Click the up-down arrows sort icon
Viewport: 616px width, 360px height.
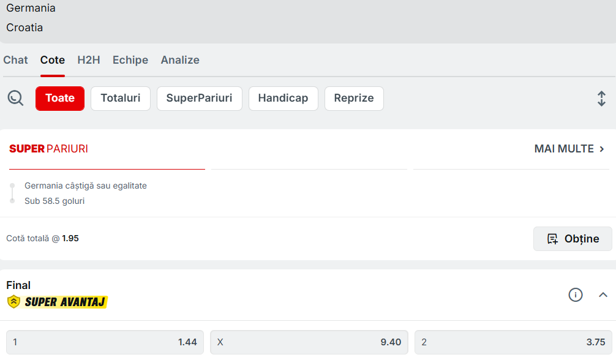pyautogui.click(x=601, y=99)
